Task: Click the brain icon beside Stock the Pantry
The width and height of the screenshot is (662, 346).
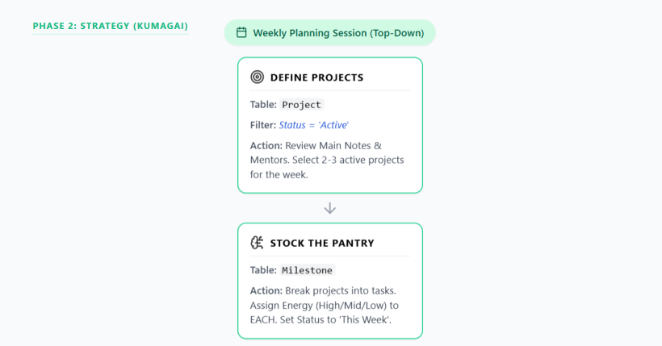Action: tap(257, 243)
